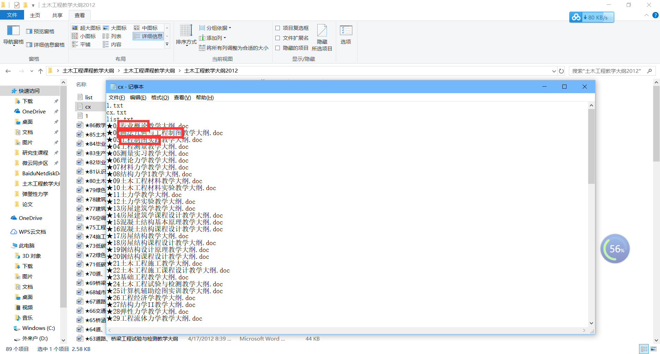Image resolution: width=660 pixels, height=354 pixels.
Task: Enable item check boxes option
Action: pyautogui.click(x=278, y=28)
